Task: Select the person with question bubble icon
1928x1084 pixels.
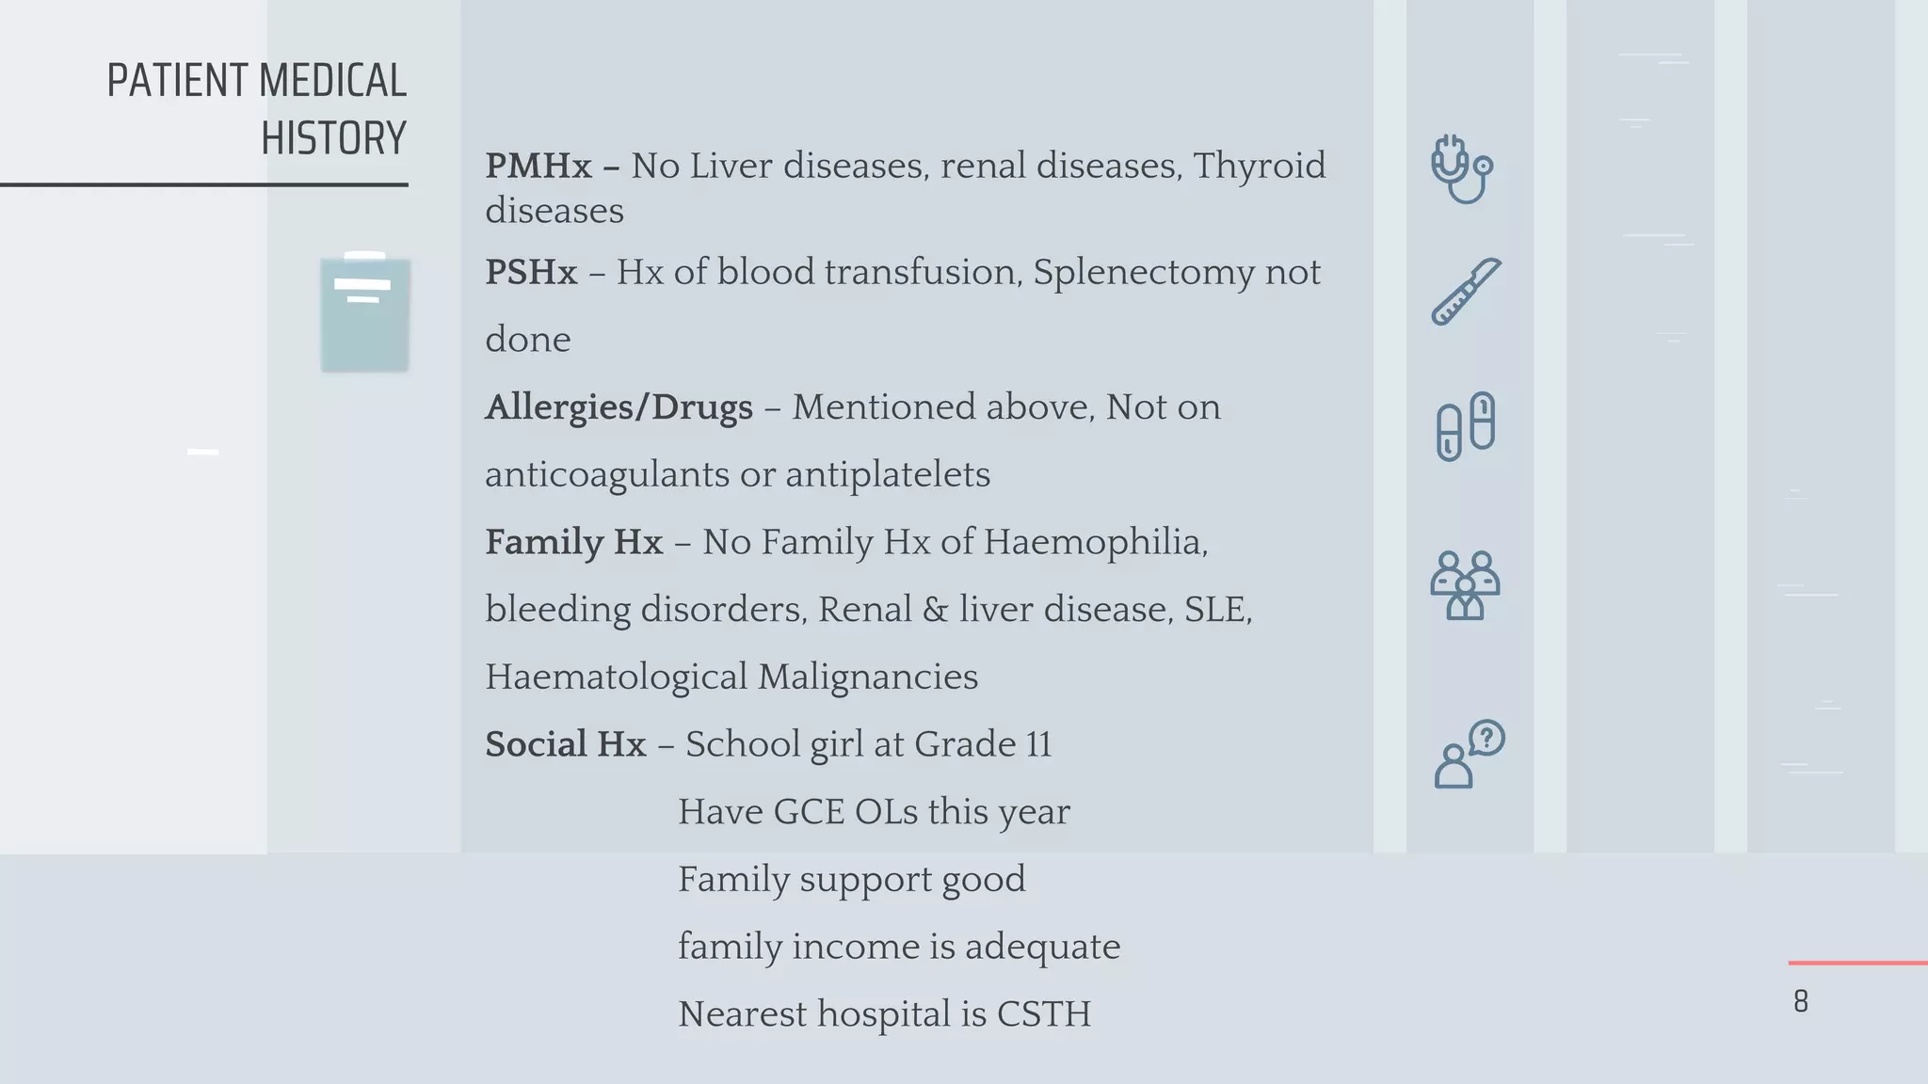Action: coord(1470,754)
